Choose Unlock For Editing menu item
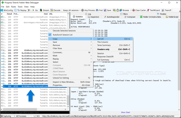181x118 pixels. [x=70, y=78]
